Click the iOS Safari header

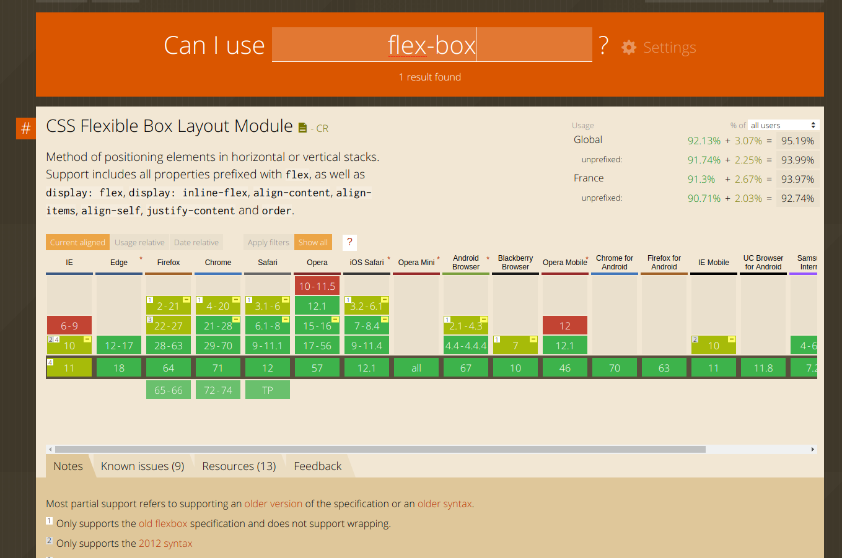coord(367,263)
